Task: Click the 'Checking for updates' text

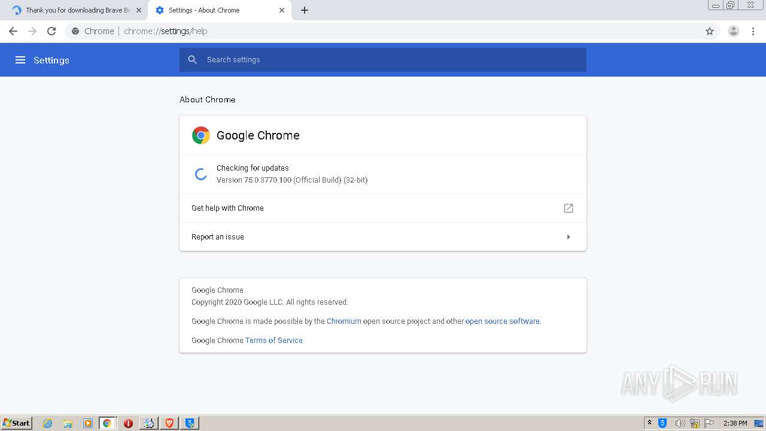Action: pyautogui.click(x=253, y=168)
